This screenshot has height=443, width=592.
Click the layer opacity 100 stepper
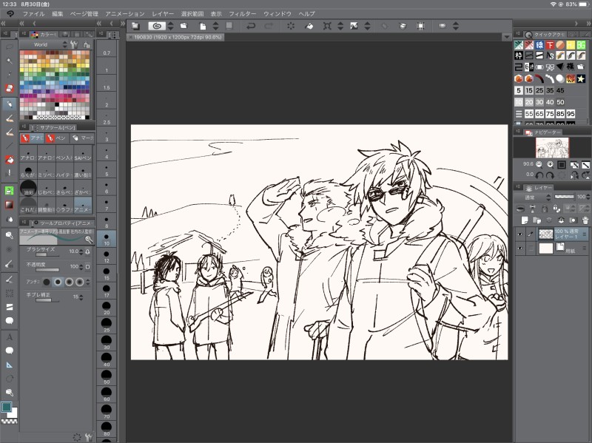point(588,197)
